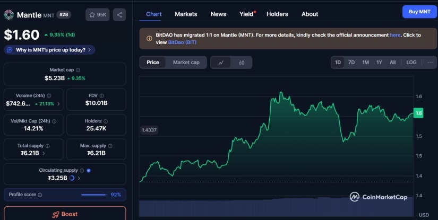Show Vol/Mkt Cap (24h) info icon
Screen dimensions: 438x220
point(54,121)
